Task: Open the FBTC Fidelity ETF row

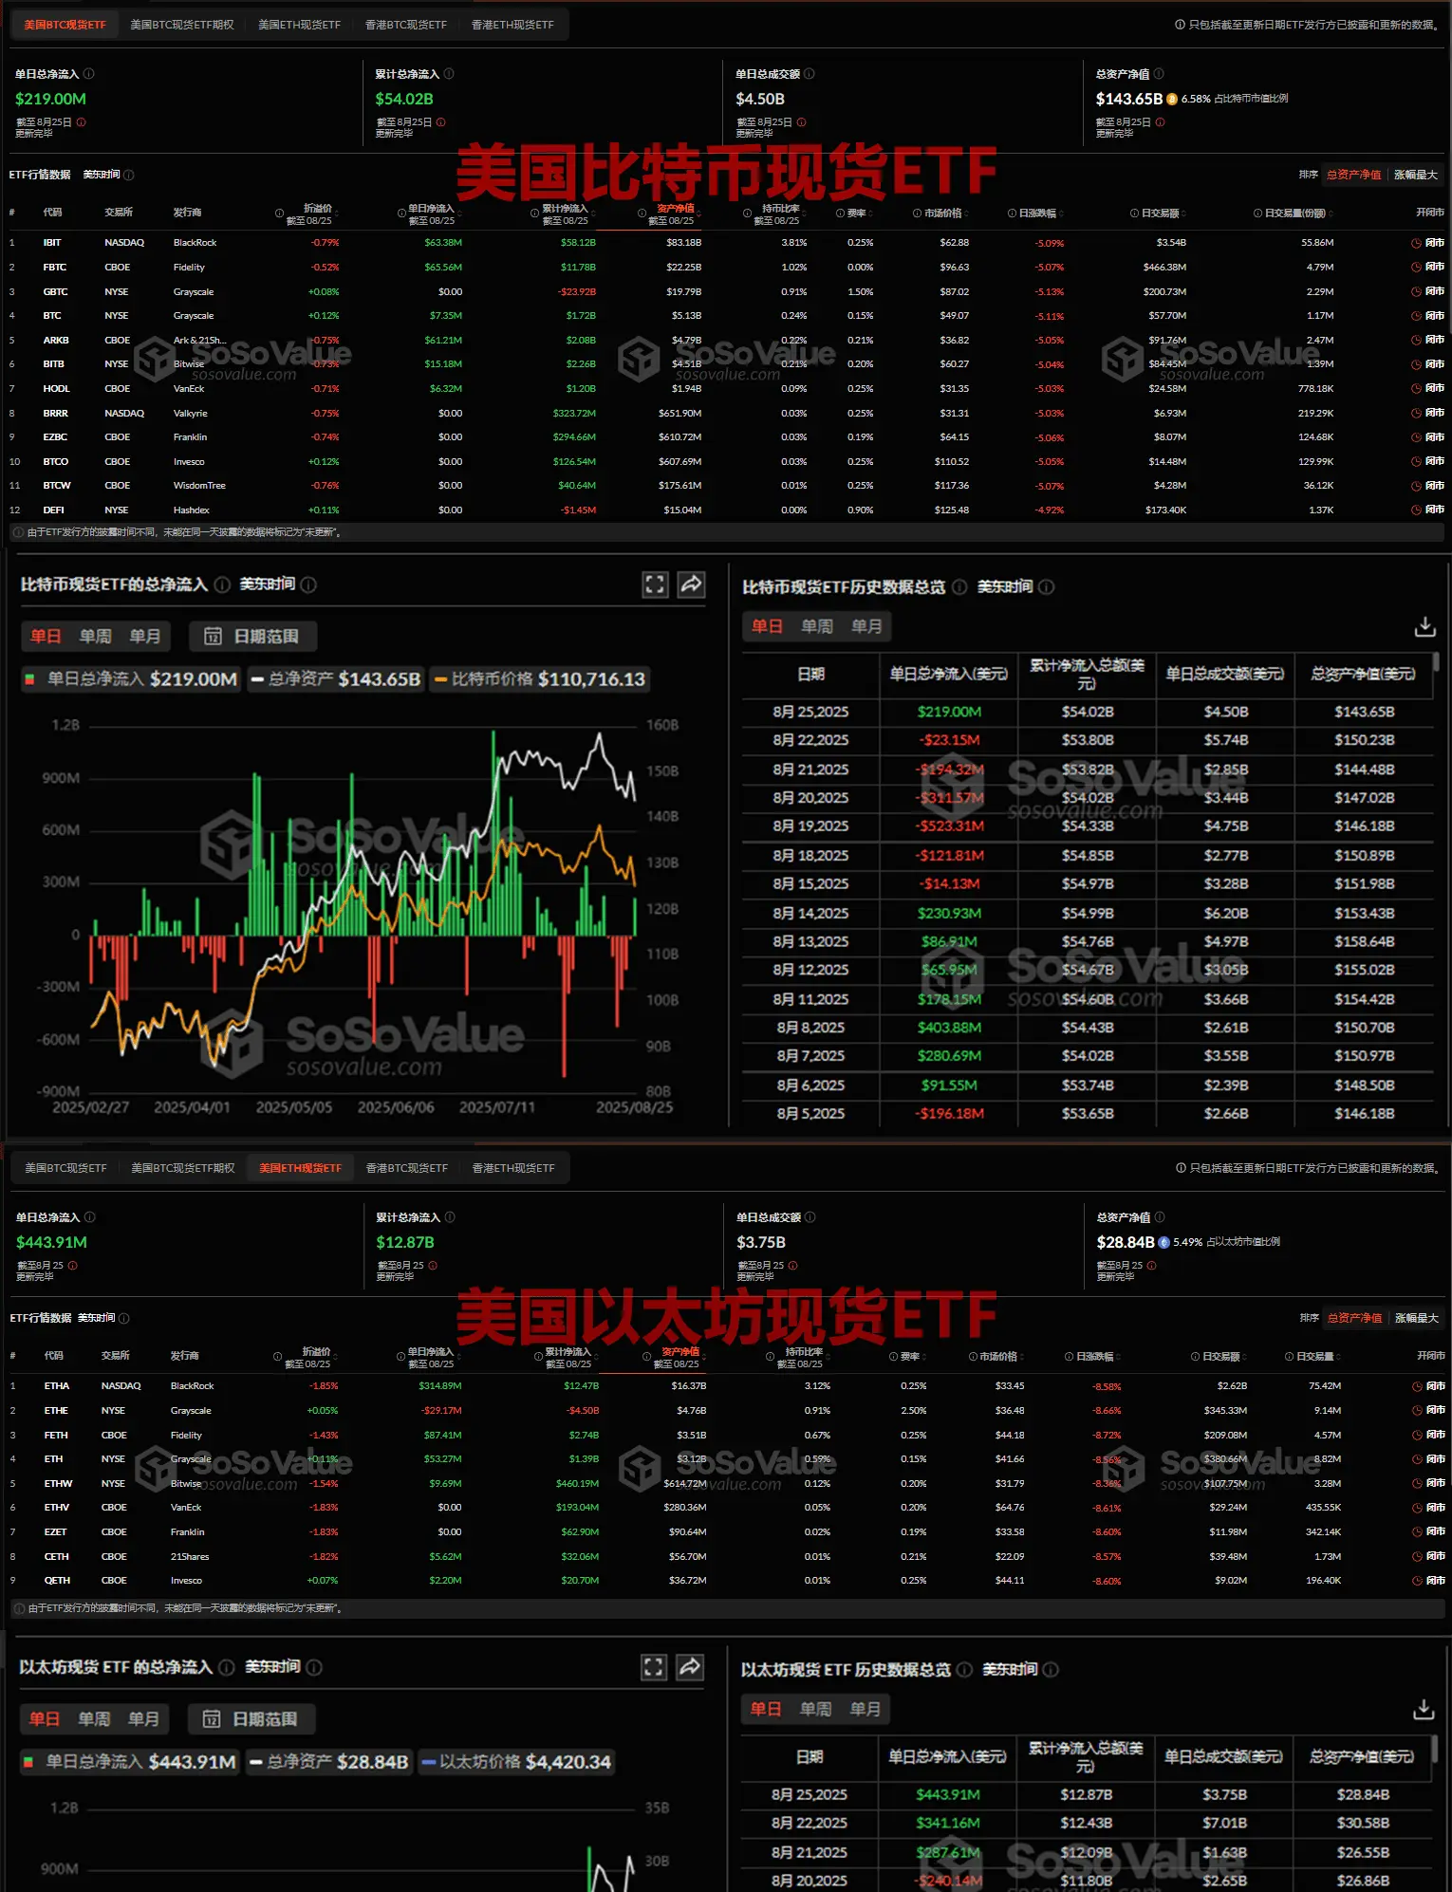Action: [x=726, y=268]
